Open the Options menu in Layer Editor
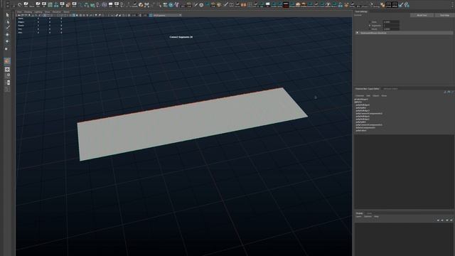This screenshot has width=455, height=256. pyautogui.click(x=368, y=217)
